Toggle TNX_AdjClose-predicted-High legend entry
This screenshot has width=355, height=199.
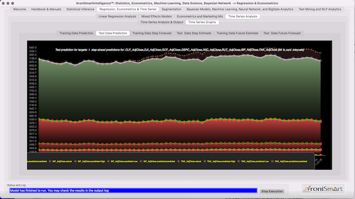point(220,161)
